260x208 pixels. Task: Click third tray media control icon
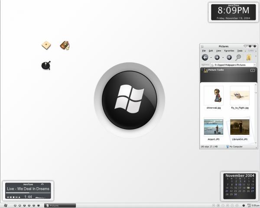(x=223, y=205)
